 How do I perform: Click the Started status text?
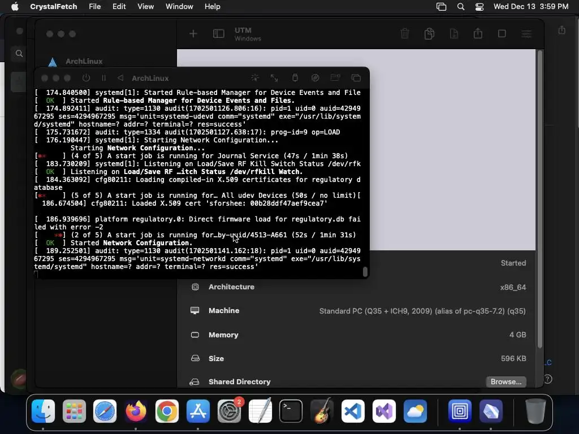click(513, 263)
